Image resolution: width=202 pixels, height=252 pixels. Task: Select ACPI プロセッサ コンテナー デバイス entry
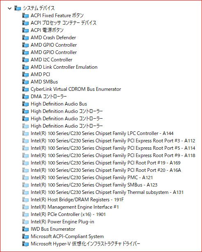[x=64, y=23]
